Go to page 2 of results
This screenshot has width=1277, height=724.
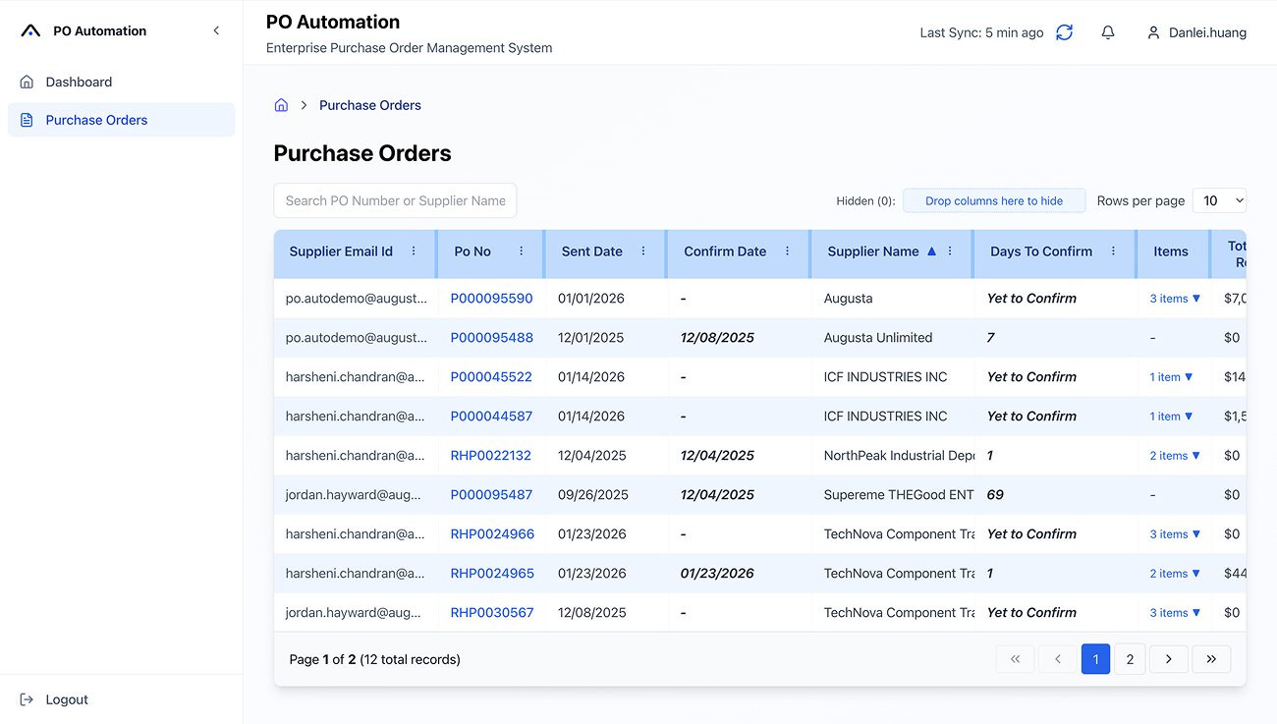[1129, 658]
